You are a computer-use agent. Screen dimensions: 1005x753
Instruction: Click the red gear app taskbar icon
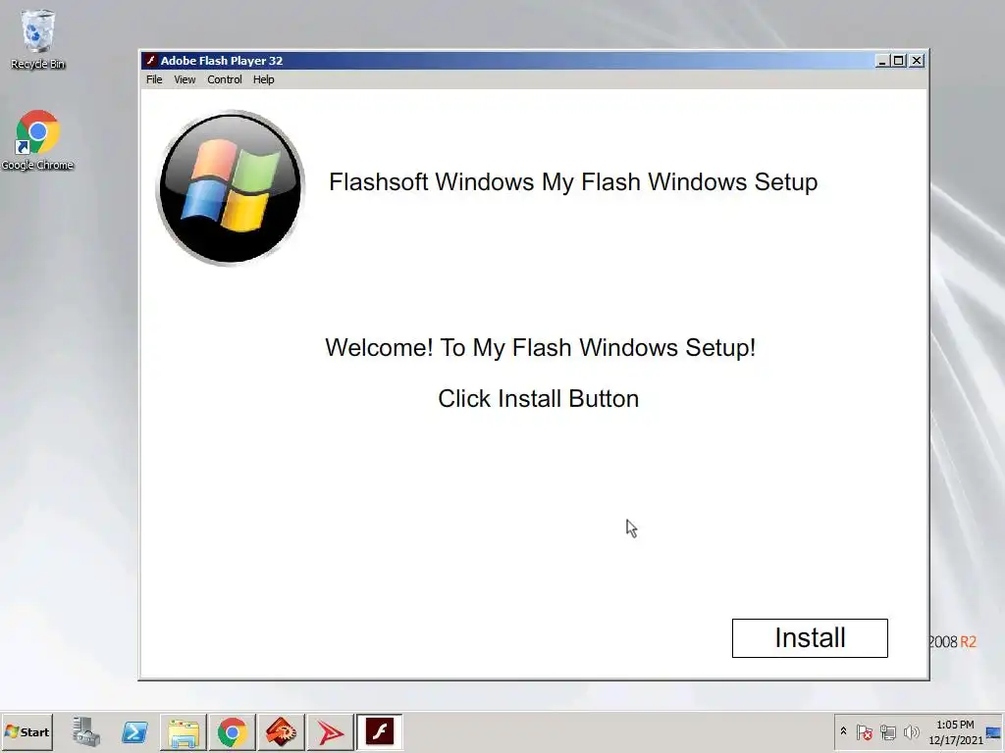click(281, 731)
